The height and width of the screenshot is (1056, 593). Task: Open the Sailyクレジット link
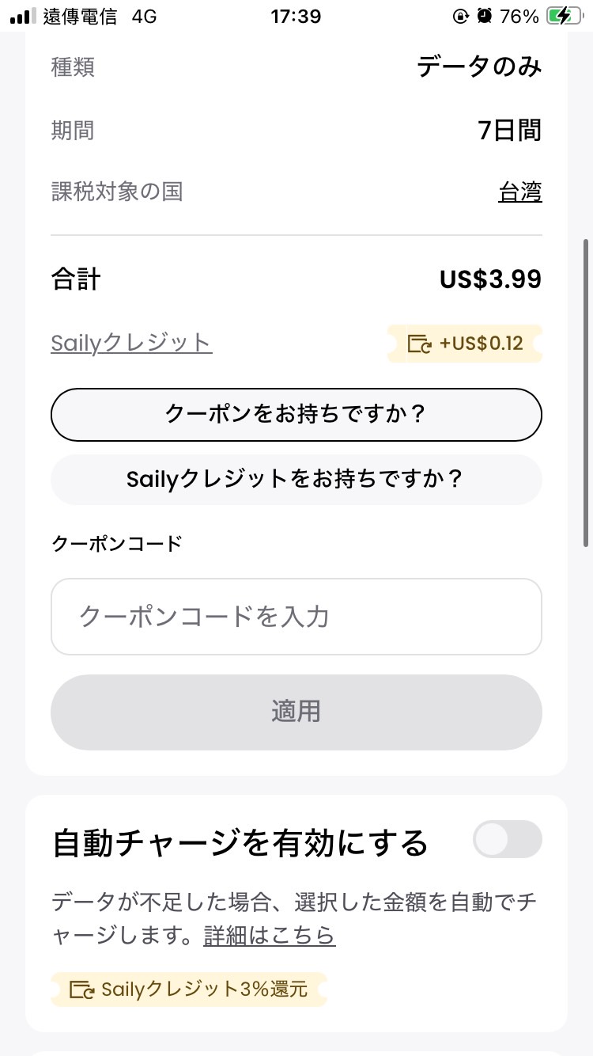131,343
